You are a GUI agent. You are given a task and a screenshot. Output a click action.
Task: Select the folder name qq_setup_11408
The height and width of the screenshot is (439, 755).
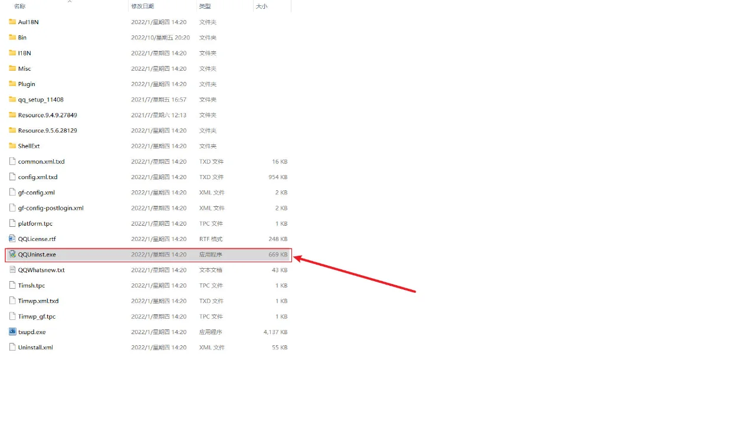(41, 100)
